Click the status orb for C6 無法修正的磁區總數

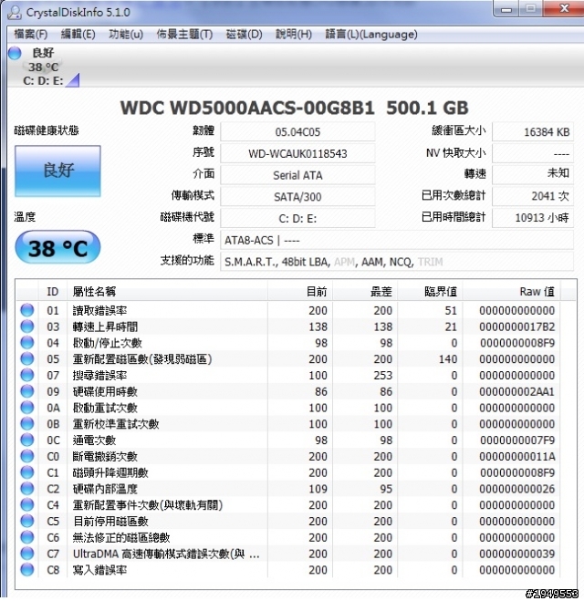click(27, 537)
